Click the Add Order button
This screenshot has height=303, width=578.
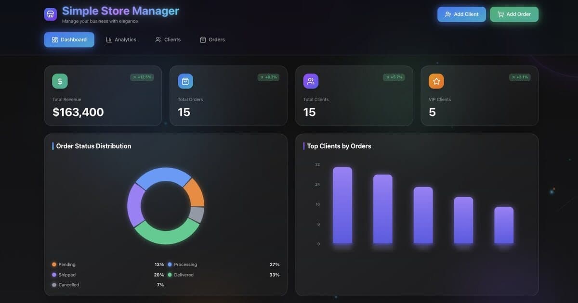pos(514,14)
